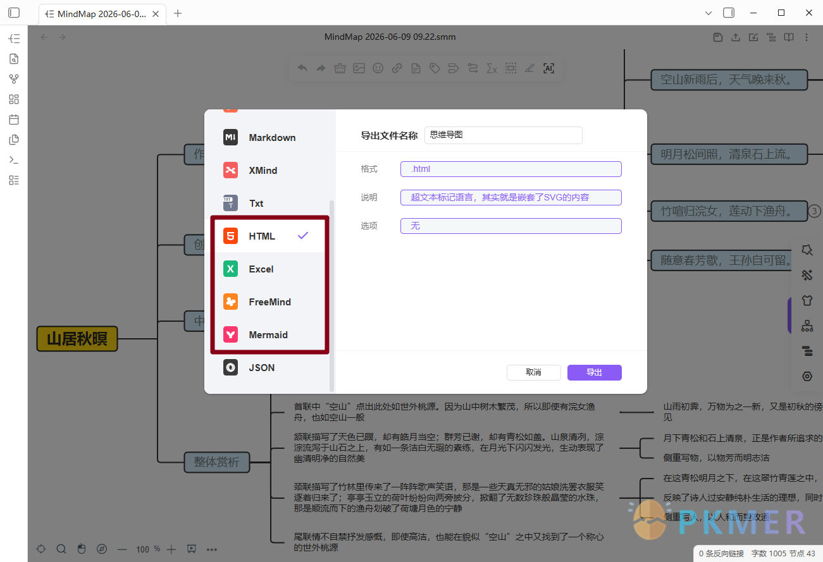This screenshot has height=562, width=823.
Task: Insert an image into node
Action: [x=359, y=68]
